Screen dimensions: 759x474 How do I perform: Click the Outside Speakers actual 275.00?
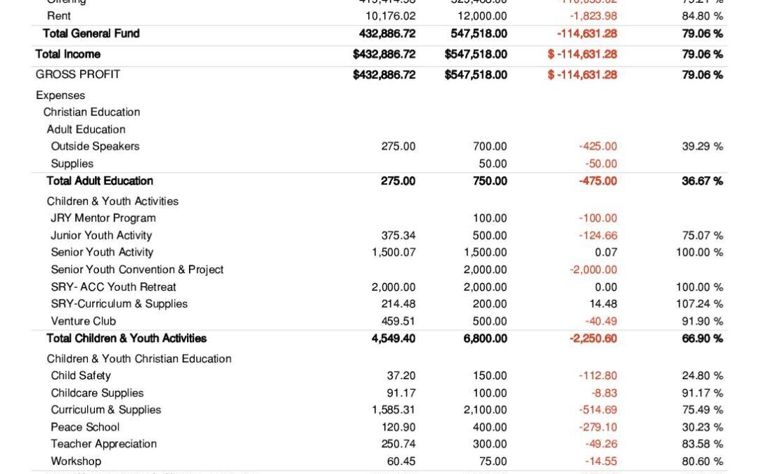point(398,146)
